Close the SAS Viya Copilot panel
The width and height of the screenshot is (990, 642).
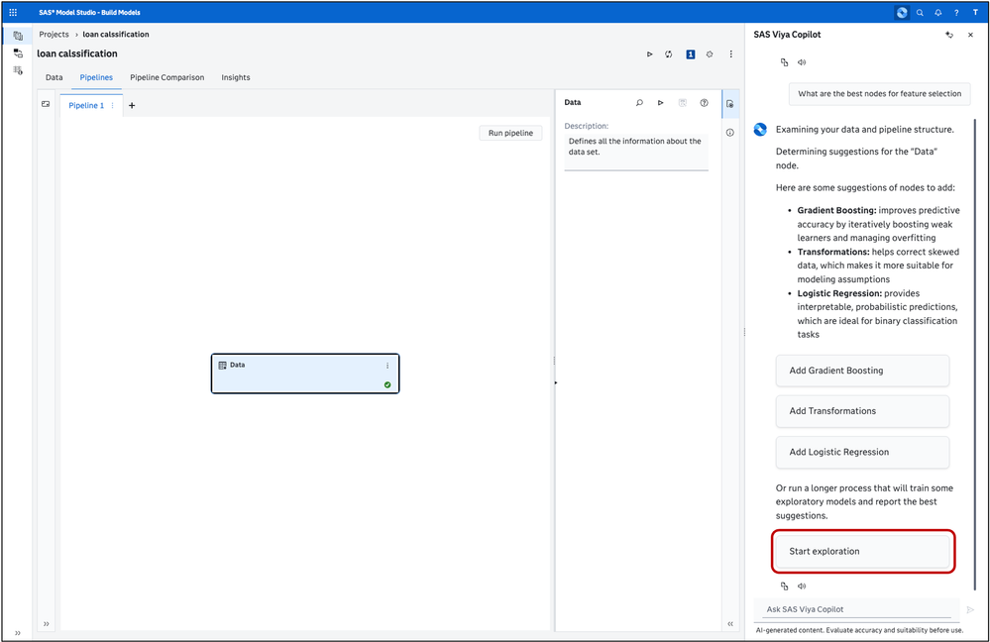(x=970, y=35)
